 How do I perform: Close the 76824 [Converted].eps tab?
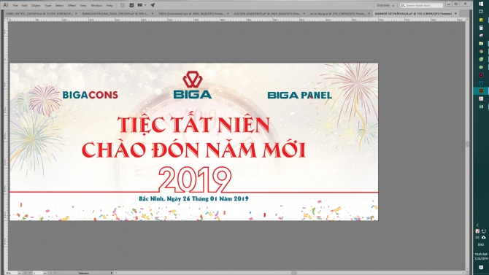[x=228, y=14]
